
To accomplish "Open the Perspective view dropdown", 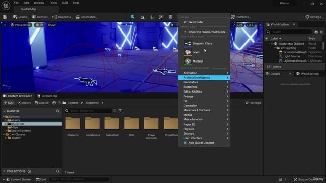I will coord(20,25).
